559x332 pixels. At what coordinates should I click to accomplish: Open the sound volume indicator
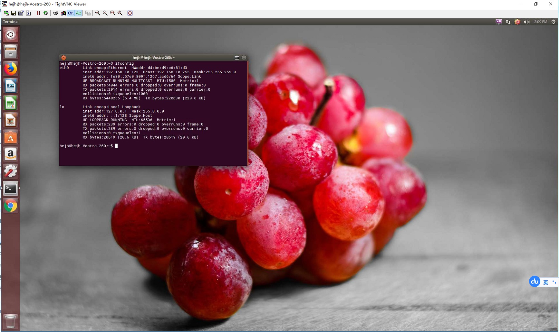(526, 22)
